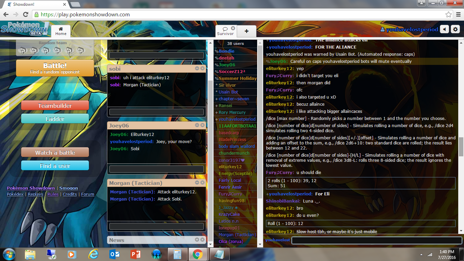Select SoccerZ12² in the user list
Image resolution: width=464 pixels, height=261 pixels.
point(235,72)
